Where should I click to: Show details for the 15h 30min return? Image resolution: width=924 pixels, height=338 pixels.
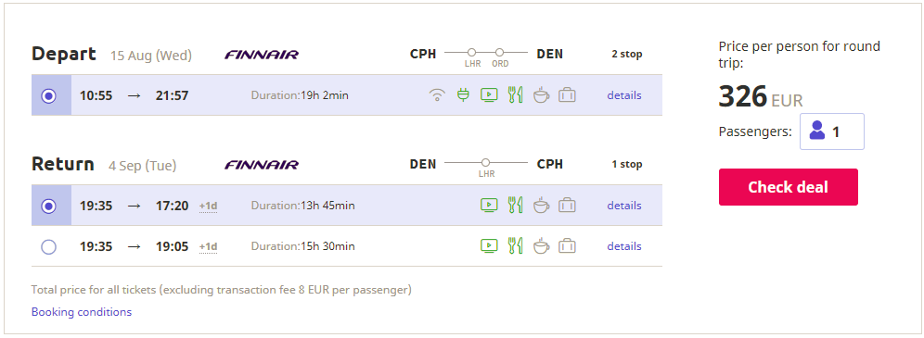[624, 245]
